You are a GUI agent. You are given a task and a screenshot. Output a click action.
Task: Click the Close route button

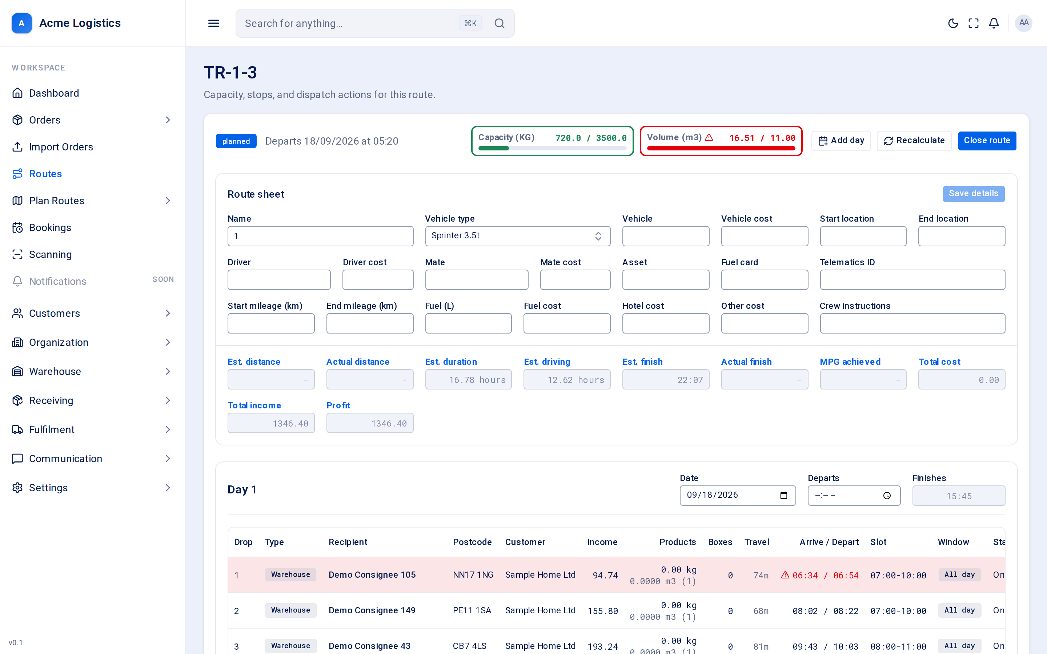(x=987, y=141)
